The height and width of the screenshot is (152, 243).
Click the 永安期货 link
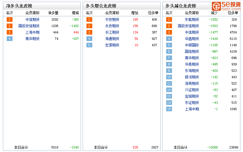(x=112, y=26)
